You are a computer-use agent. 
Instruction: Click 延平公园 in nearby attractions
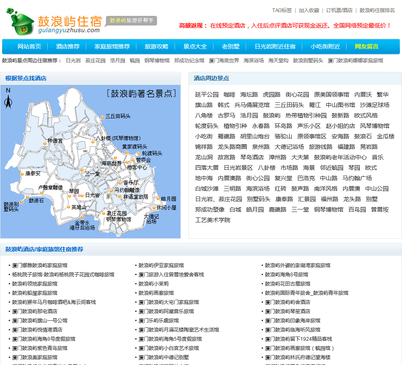click(x=206, y=94)
